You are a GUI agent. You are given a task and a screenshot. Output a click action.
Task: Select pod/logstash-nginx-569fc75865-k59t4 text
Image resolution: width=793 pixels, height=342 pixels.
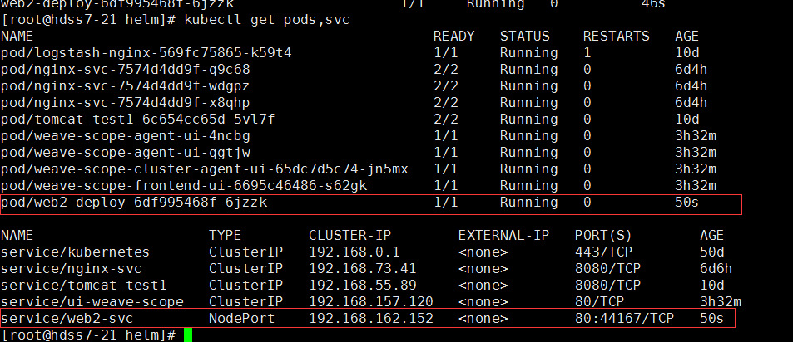[x=146, y=53]
